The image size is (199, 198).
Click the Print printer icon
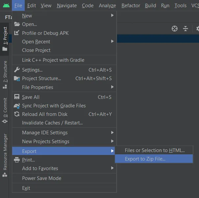17,160
